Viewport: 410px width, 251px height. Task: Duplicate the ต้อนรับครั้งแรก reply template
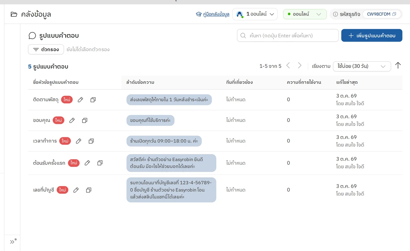pos(100,163)
